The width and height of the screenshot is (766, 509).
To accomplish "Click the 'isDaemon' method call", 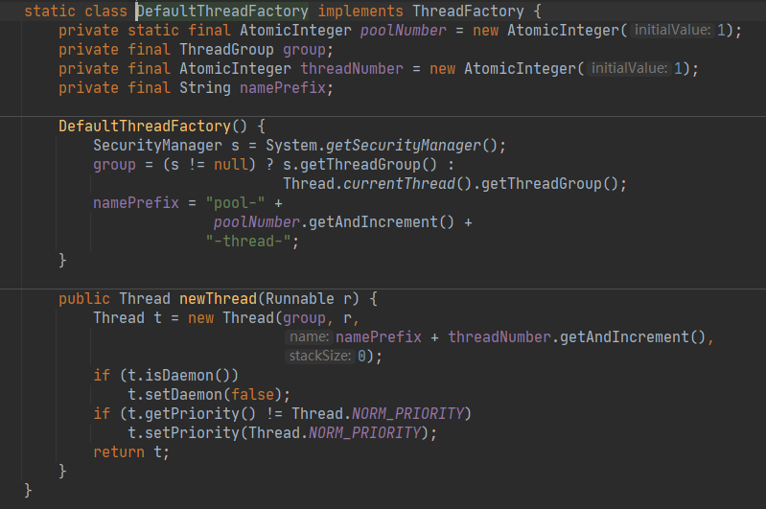I will point(179,375).
